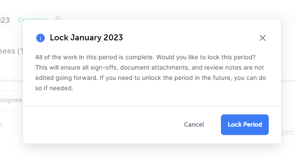Click the dimmed backdrop above the dialog's X
This screenshot has height=158, width=295.
click(262, 14)
